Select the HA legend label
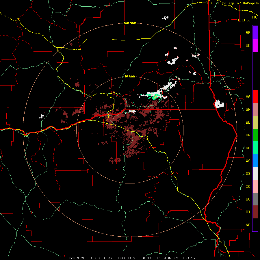260x260 pixels. click(x=248, y=97)
